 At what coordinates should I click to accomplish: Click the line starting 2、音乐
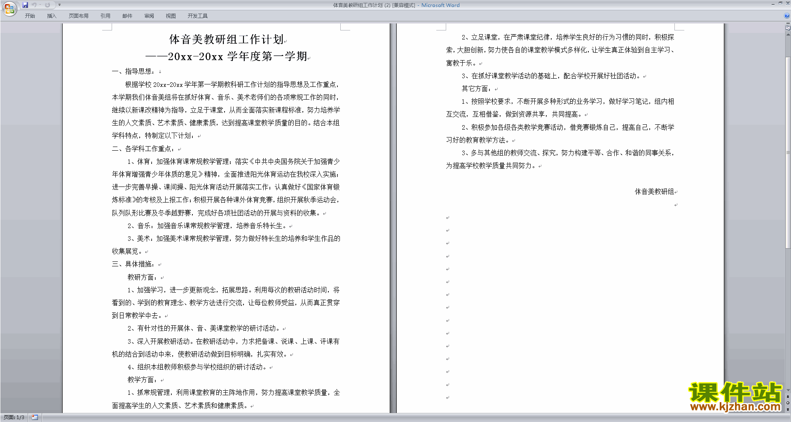(x=207, y=226)
